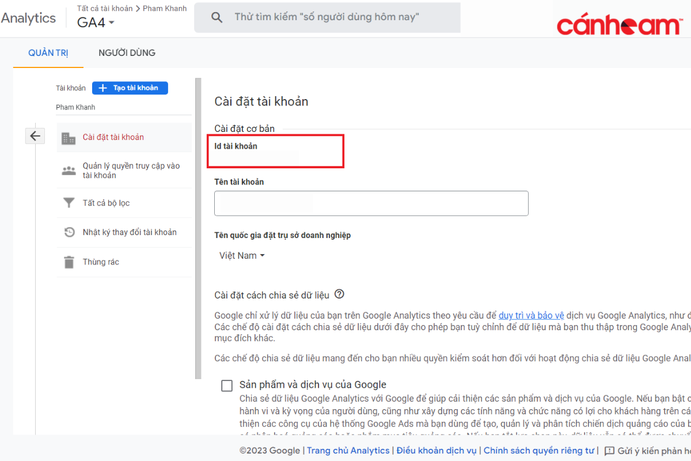Image resolution: width=691 pixels, height=461 pixels.
Task: Click the building icon for account settings
Action: point(69,138)
